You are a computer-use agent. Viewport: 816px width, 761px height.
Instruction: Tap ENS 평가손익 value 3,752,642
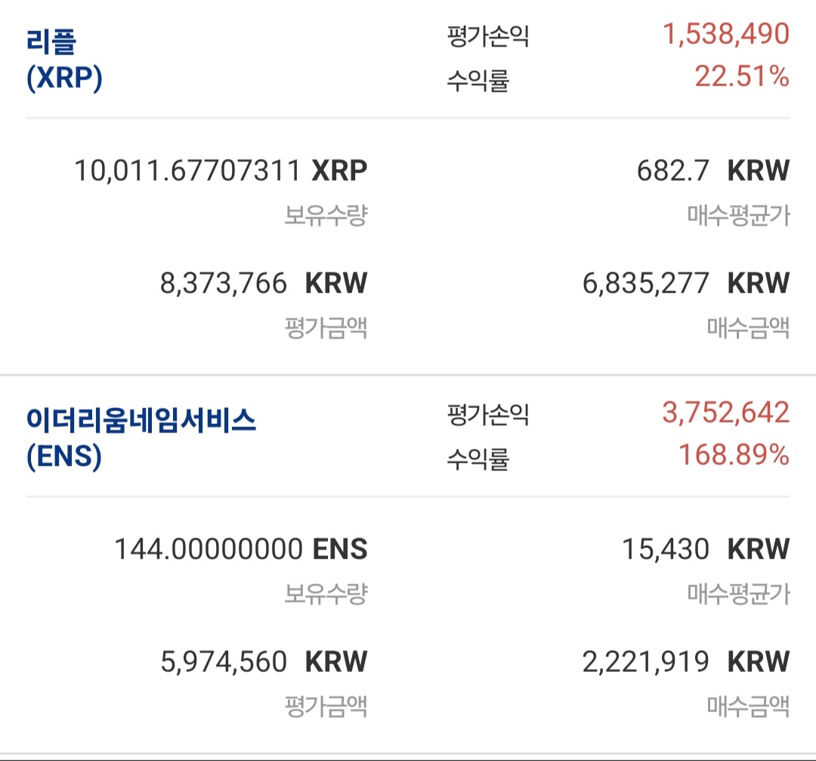(726, 413)
